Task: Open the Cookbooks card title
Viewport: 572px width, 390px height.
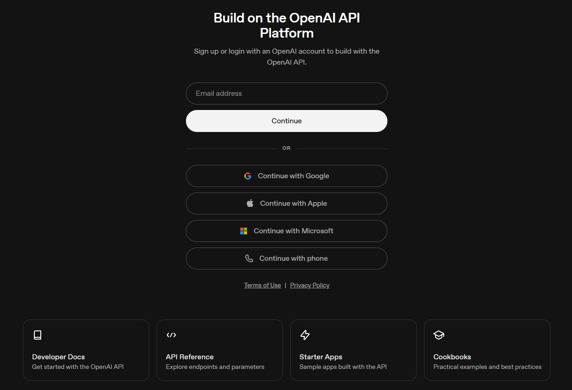Action: (x=452, y=357)
